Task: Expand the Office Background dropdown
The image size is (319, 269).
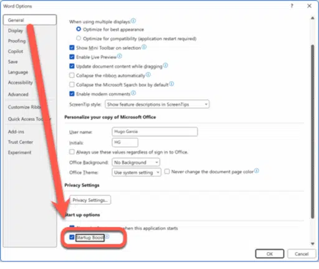Action: [136, 162]
